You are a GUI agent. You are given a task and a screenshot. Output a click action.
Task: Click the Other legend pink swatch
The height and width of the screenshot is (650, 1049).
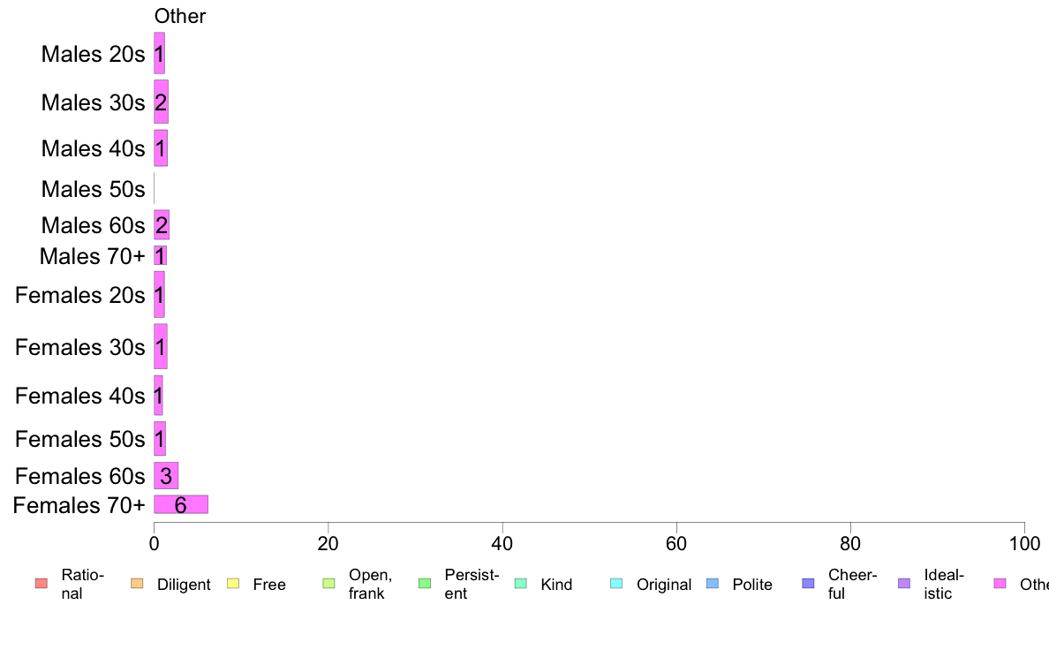point(1000,584)
